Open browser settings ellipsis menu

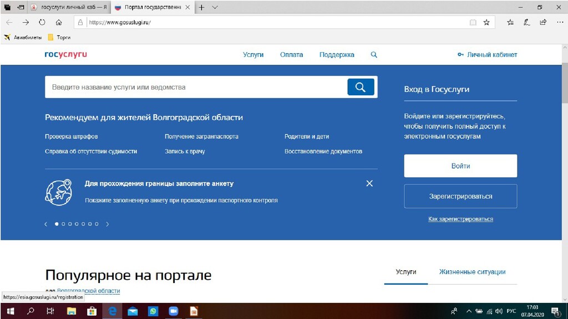[x=560, y=22]
